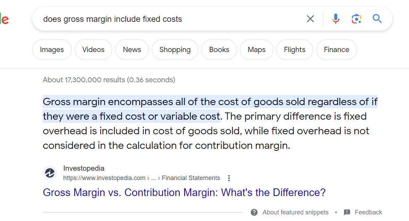Click the Google logo
This screenshot has width=409, height=221.
5,19
